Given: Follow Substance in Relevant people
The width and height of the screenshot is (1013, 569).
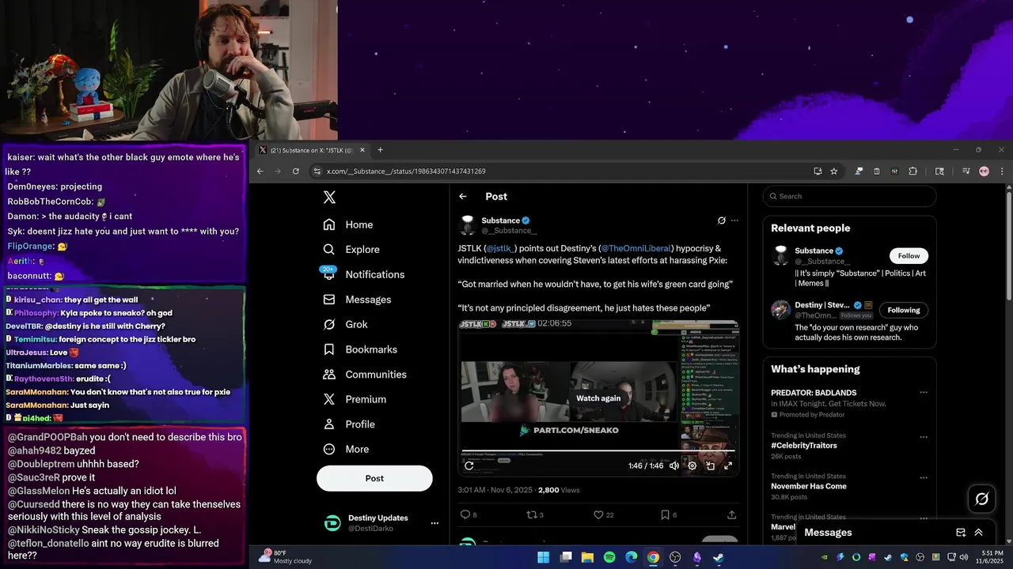Looking at the screenshot, I should 909,256.
